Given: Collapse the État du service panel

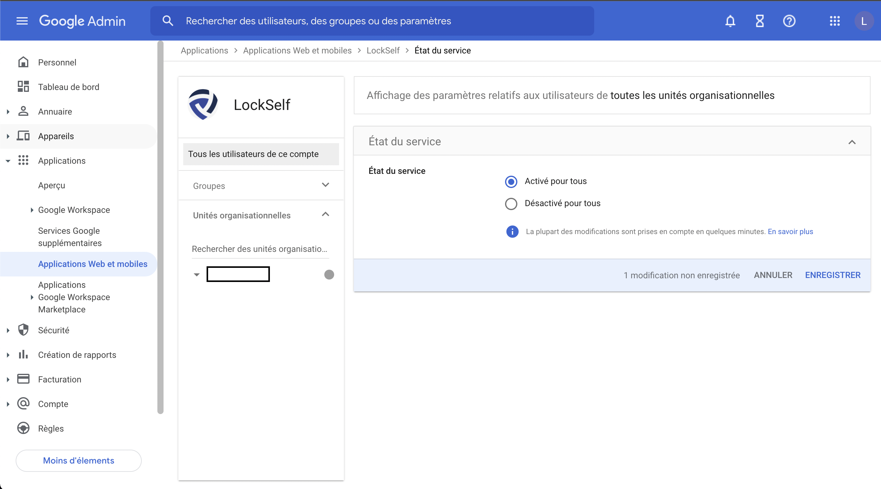Looking at the screenshot, I should [852, 142].
